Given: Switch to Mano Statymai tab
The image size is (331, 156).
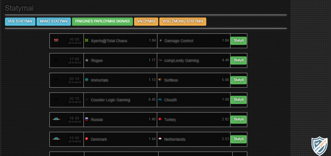Looking at the screenshot, I should tap(54, 22).
